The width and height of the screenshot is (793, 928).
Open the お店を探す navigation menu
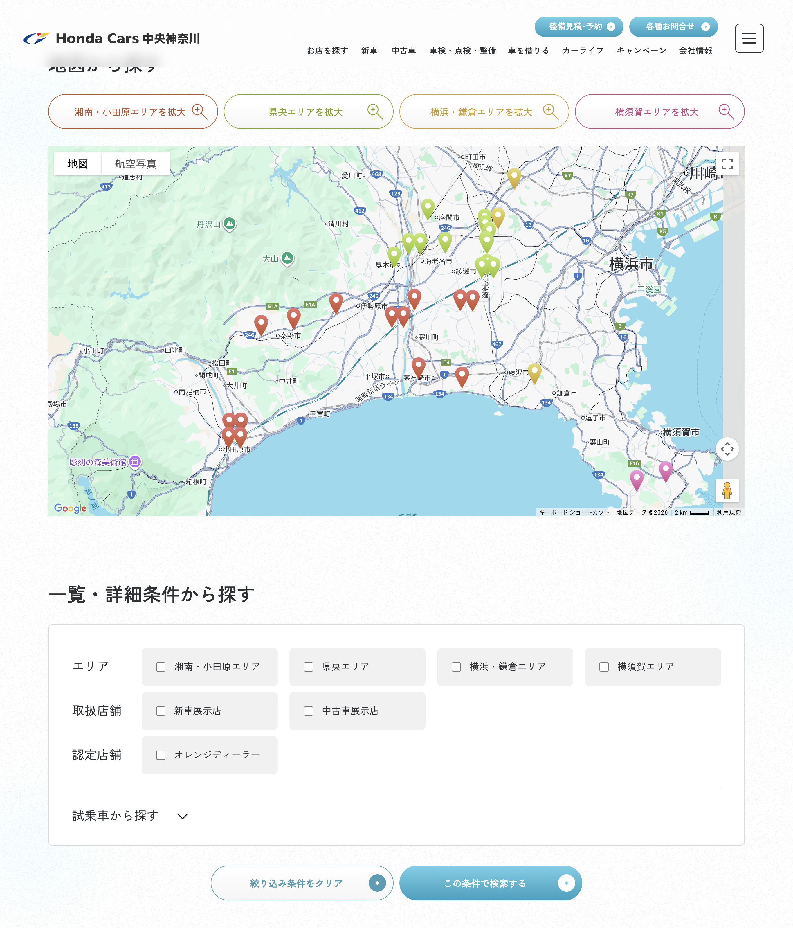327,51
